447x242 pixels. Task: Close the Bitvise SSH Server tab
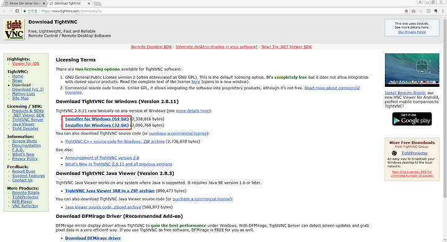tap(44, 4)
